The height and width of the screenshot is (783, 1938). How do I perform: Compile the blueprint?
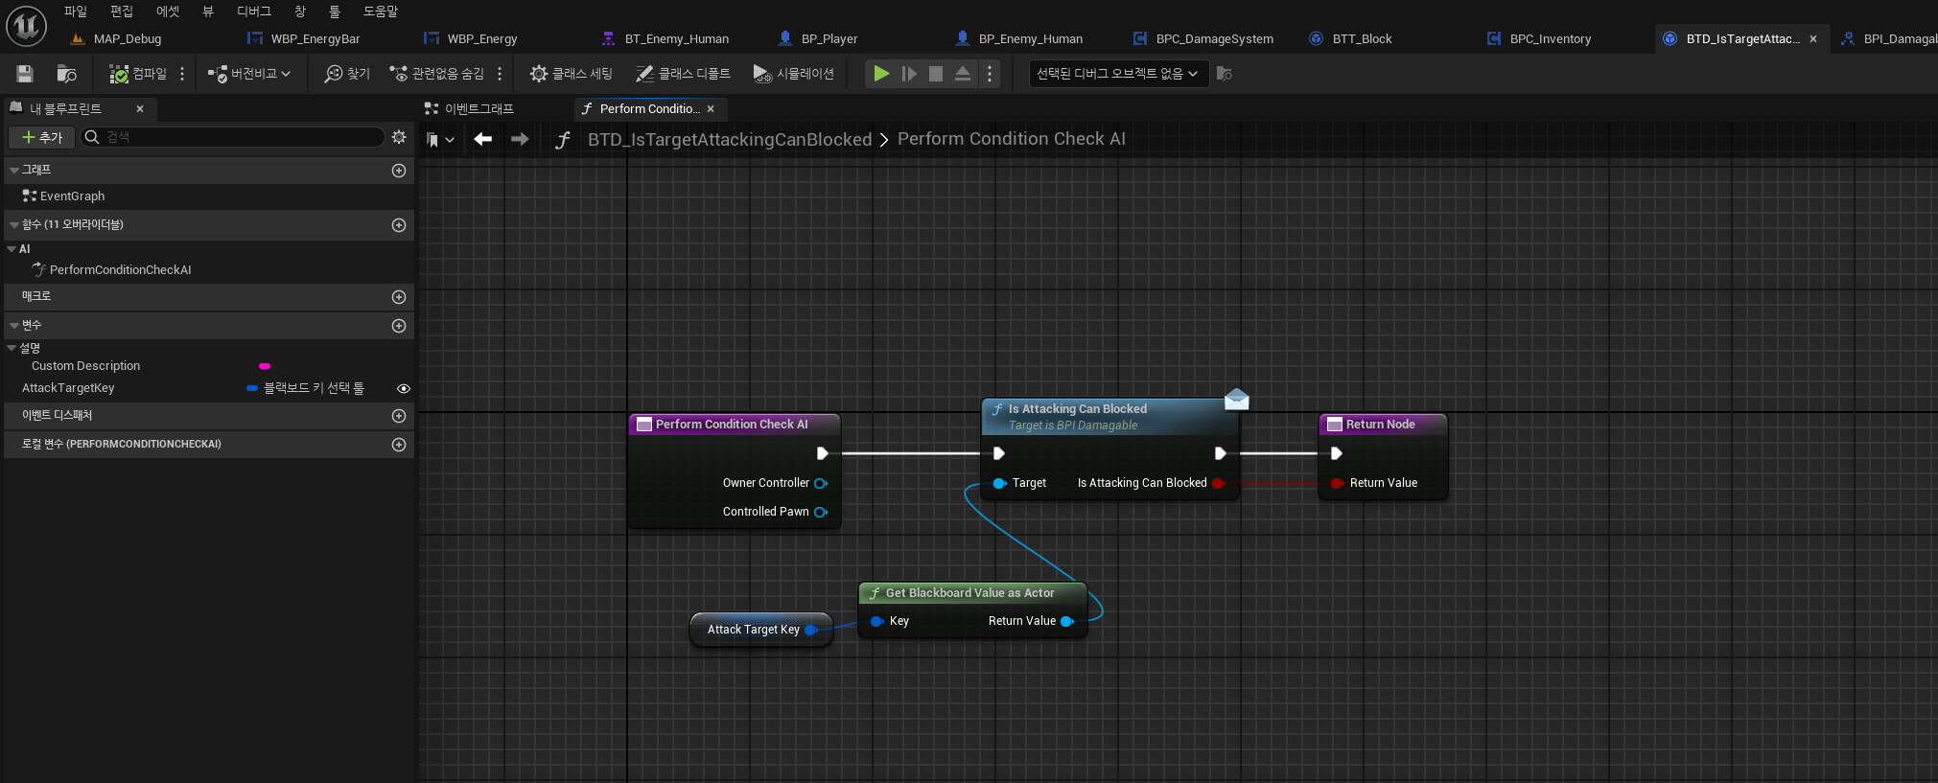[138, 74]
